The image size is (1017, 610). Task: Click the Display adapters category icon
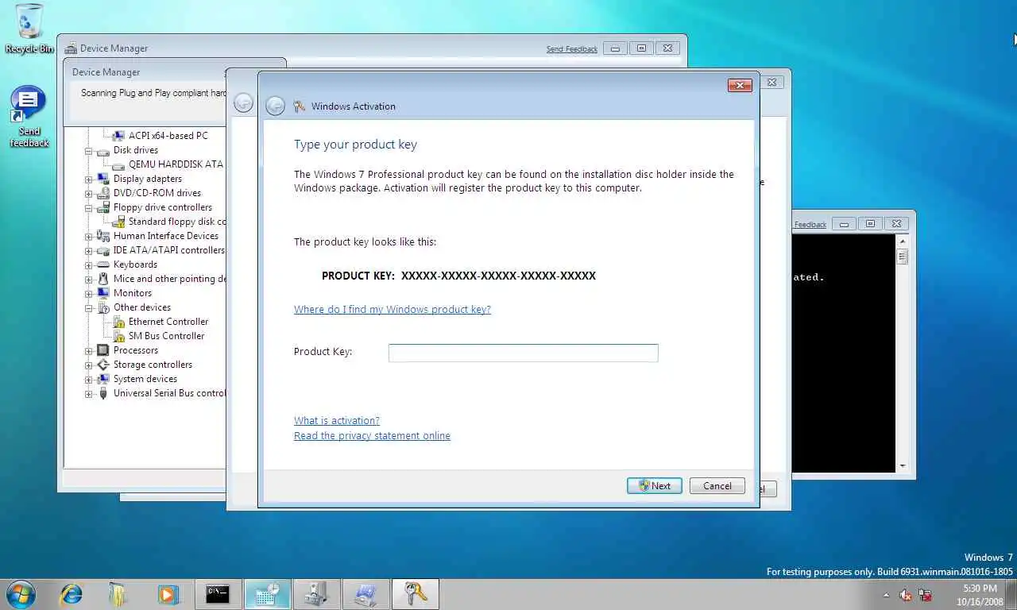pos(103,179)
